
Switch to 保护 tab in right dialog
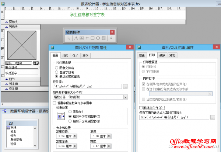(x=162, y=55)
